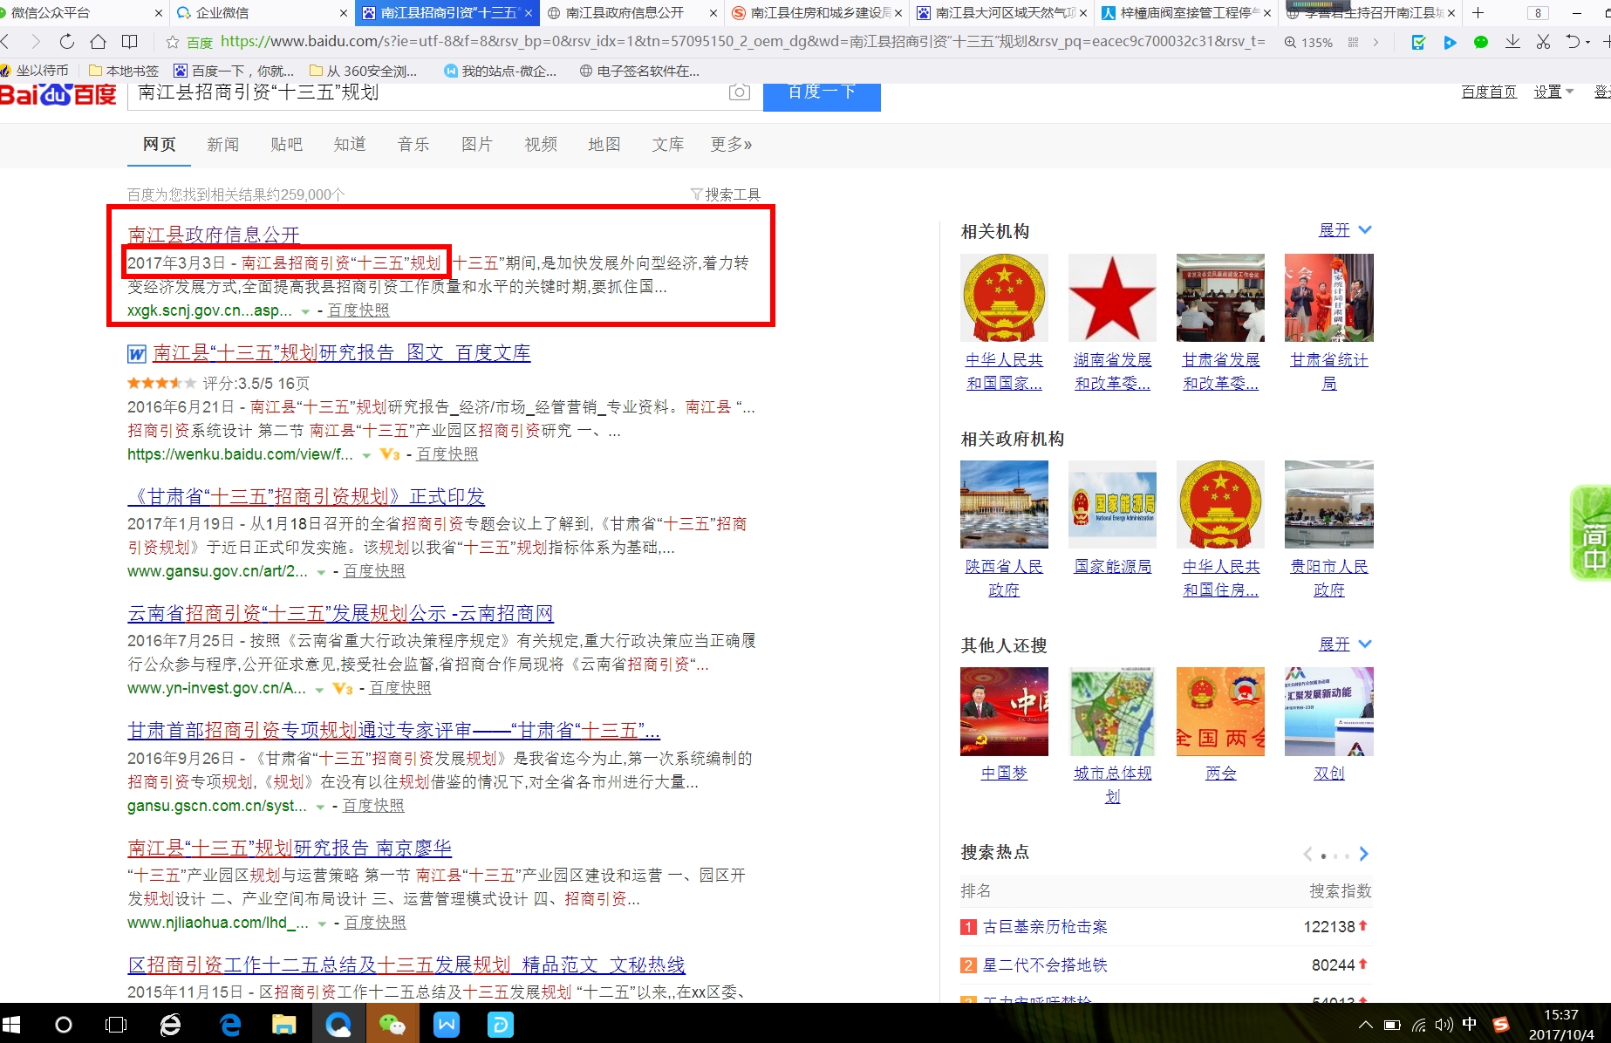Open Windows Start menu

coord(12,1025)
